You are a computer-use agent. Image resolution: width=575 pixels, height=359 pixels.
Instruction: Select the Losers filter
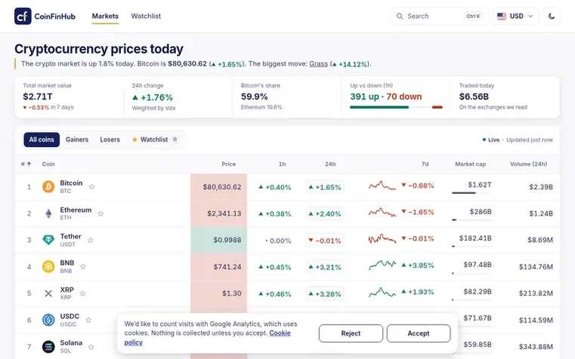[x=110, y=140]
